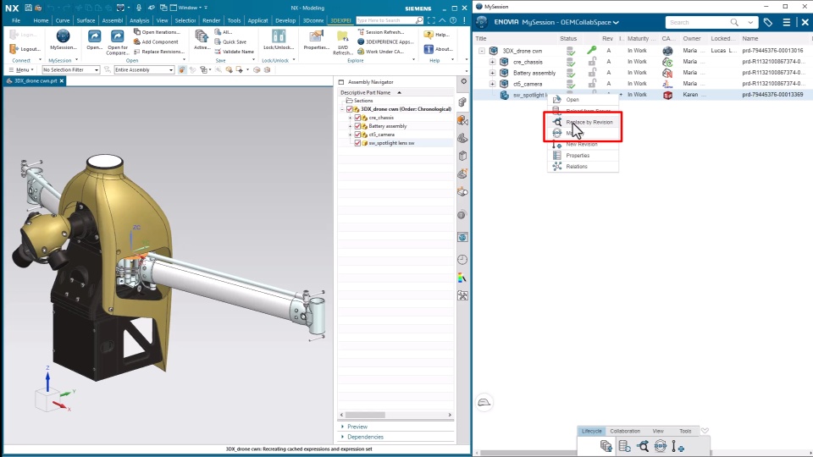Viewport: 813px width, 457px height.
Task: Open Properties icon in NX ribbon
Action: click(x=316, y=36)
